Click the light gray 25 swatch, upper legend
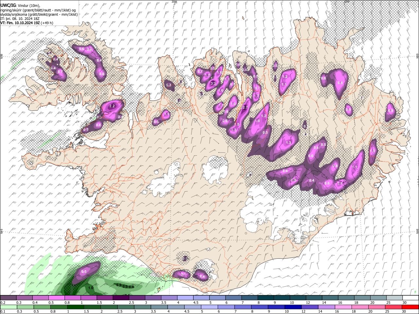Viewport: 419px width, 314px height. pos(395,298)
